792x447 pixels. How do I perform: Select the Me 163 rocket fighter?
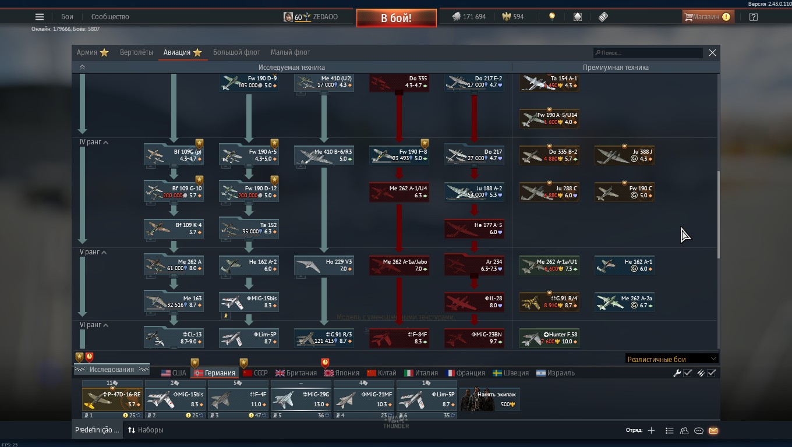(x=174, y=301)
